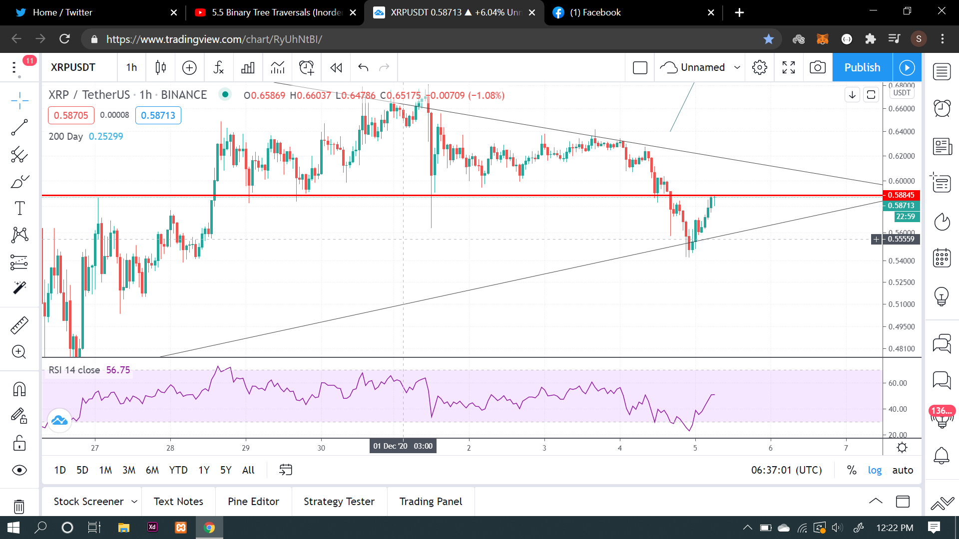Select the Text annotation tool
Image resolution: width=959 pixels, height=539 pixels.
(19, 208)
